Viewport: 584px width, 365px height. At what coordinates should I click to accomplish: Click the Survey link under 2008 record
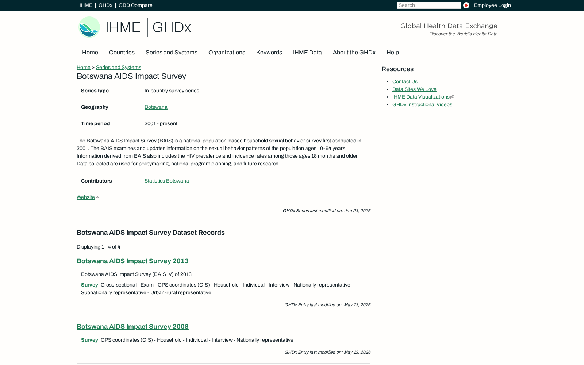(x=89, y=340)
